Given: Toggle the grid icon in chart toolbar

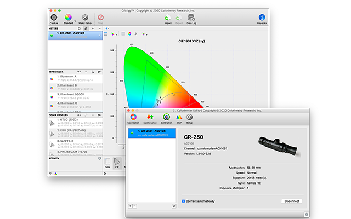Looking at the screenshot, I should click(123, 34).
